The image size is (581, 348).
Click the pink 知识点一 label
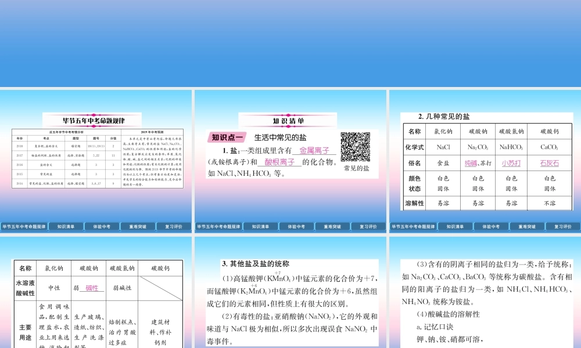pyautogui.click(x=227, y=137)
